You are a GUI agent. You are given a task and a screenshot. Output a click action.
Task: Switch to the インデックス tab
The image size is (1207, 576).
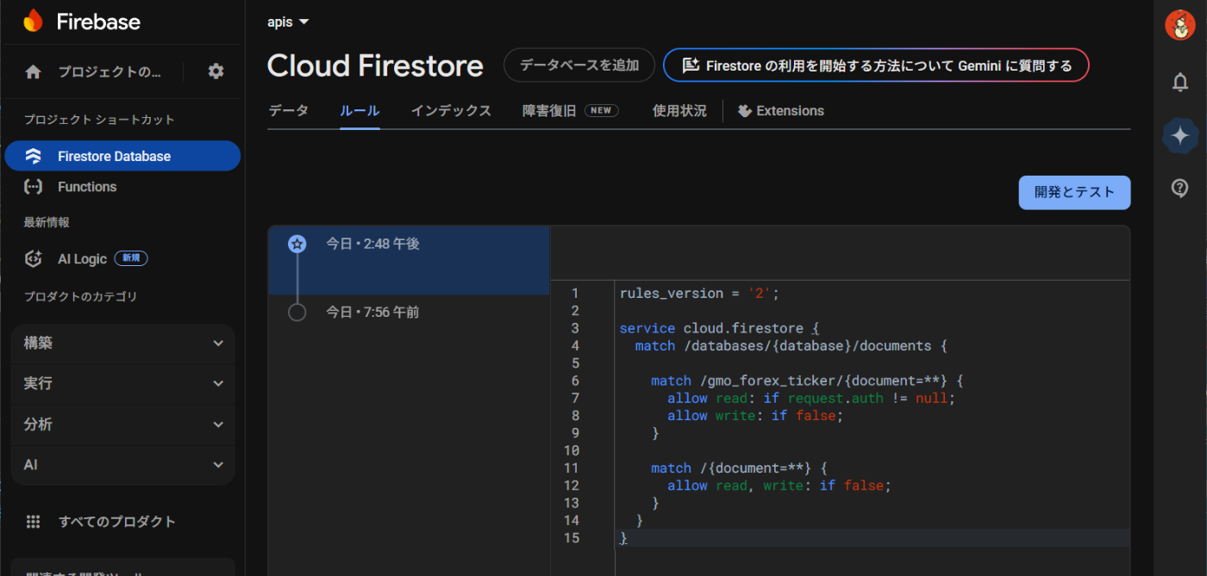[x=451, y=110]
